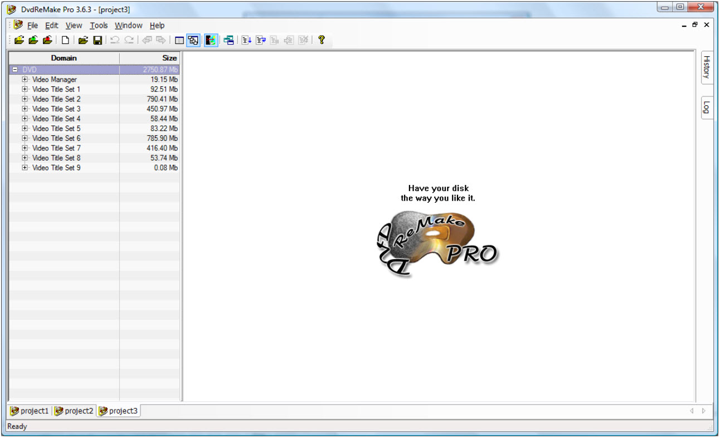Click the yellow question mark help icon
The image size is (720, 439).
click(321, 40)
